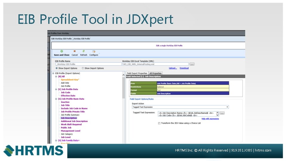Select the Add Only tree item

65,83
